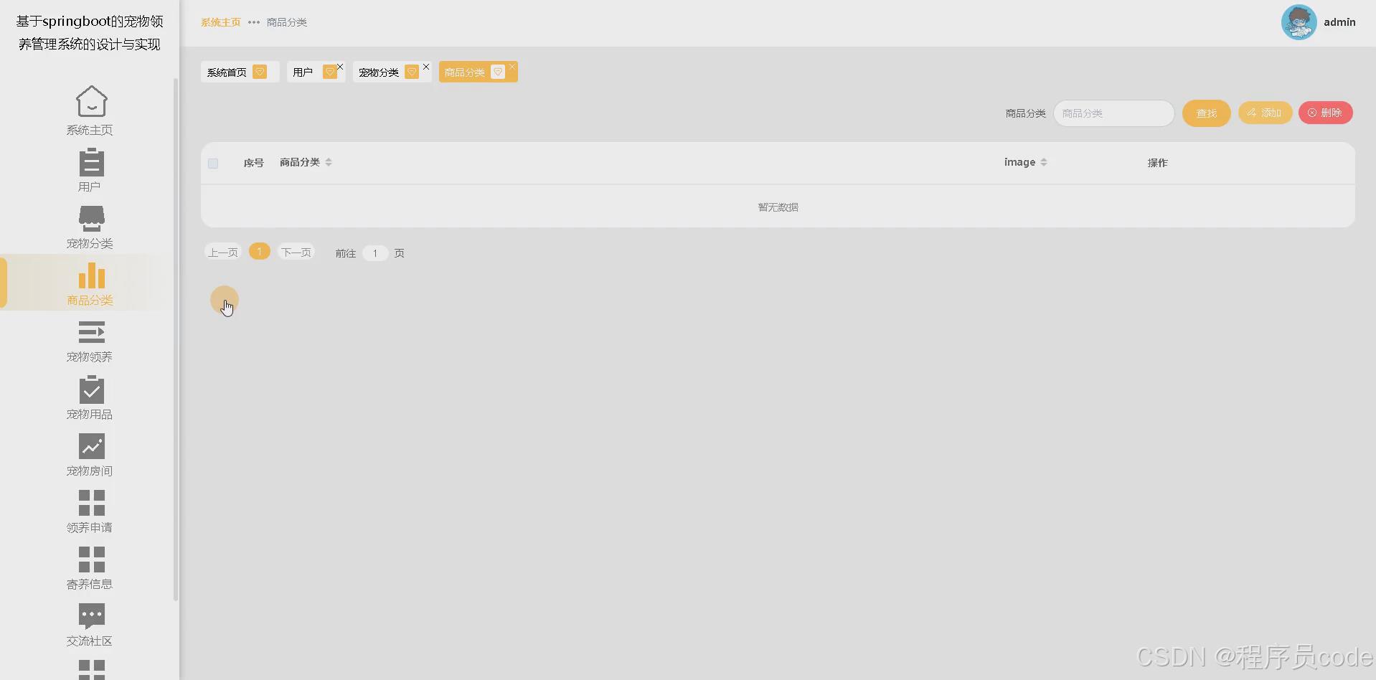Sort table by image column arrows
Viewport: 1376px width, 680px height.
pos(1044,162)
